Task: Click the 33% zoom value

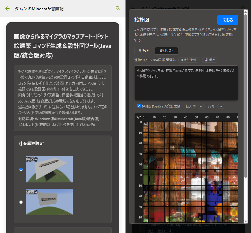Action: [211, 106]
